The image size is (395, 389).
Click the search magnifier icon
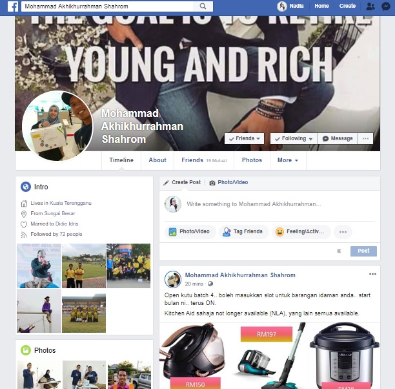click(203, 6)
